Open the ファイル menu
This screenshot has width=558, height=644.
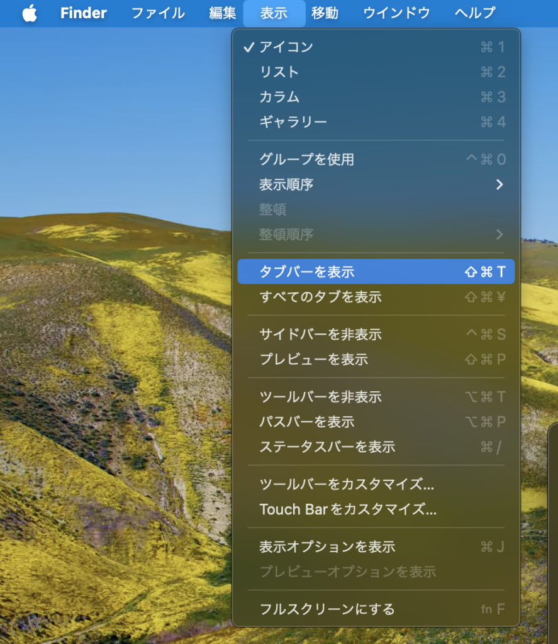pyautogui.click(x=158, y=13)
